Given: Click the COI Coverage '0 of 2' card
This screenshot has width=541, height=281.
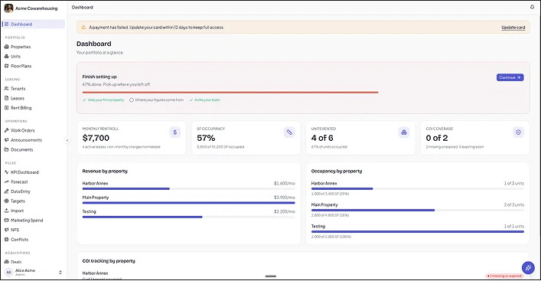Looking at the screenshot, I should click(x=475, y=138).
